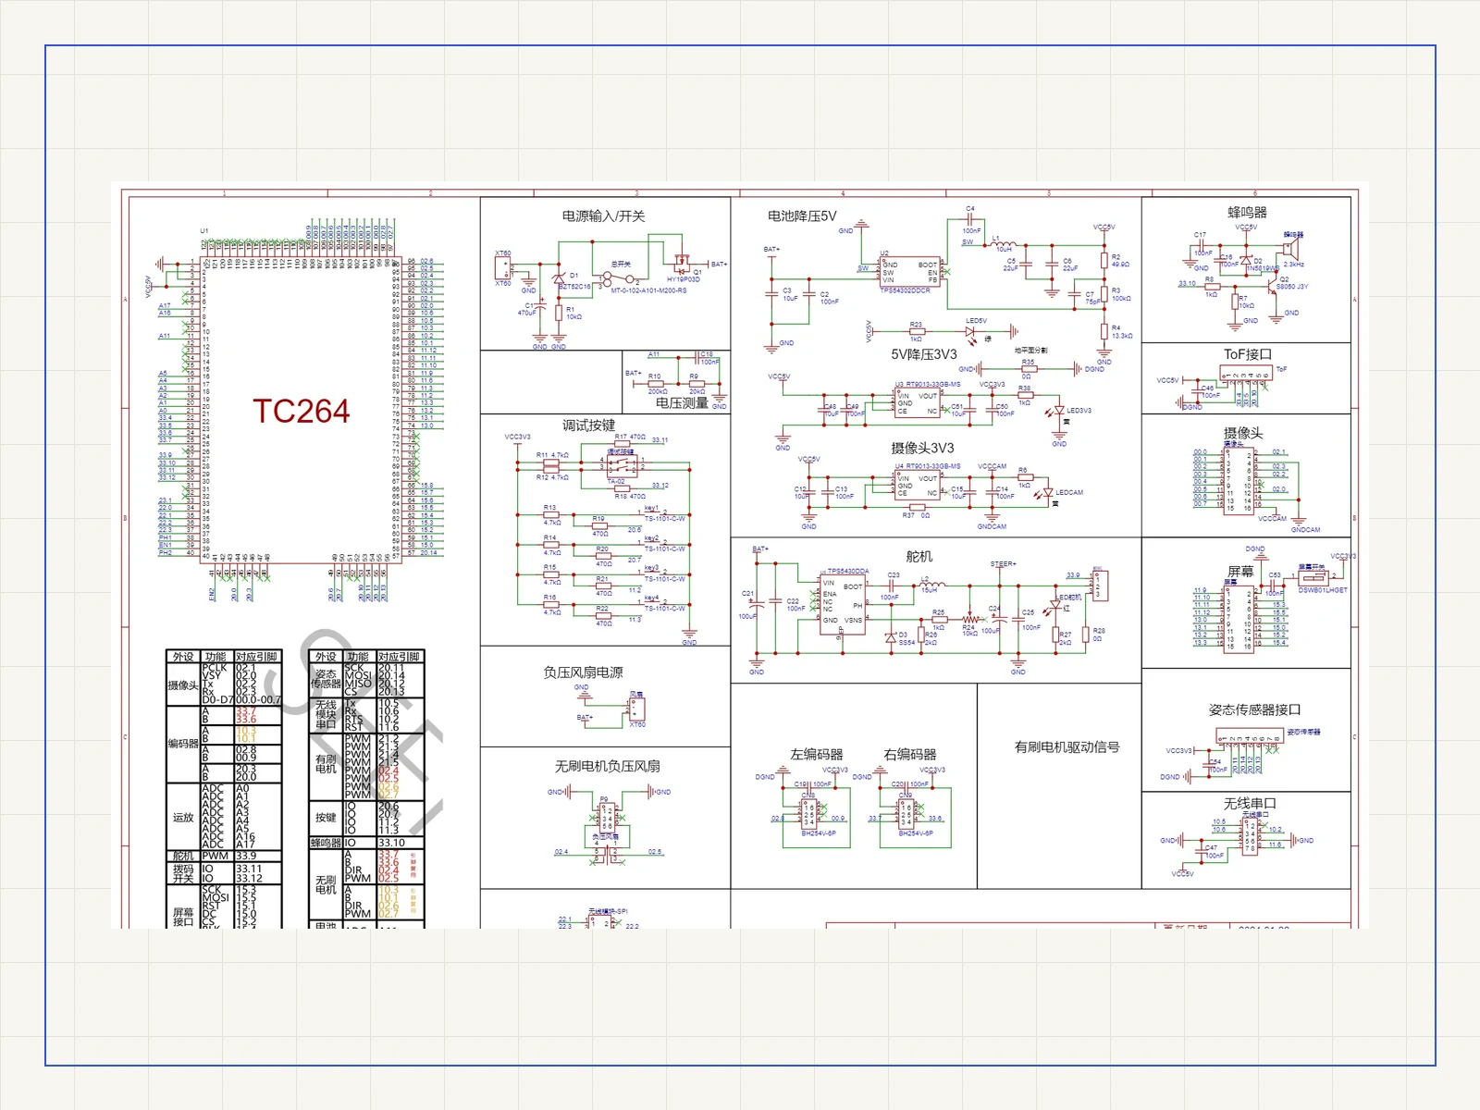The height and width of the screenshot is (1110, 1480).
Task: Click the TPS54302DDCR chip U2 symbol
Action: [x=910, y=273]
